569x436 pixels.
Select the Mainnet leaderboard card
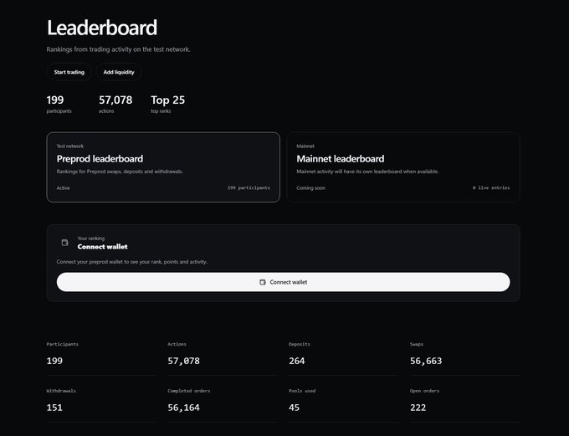point(403,167)
